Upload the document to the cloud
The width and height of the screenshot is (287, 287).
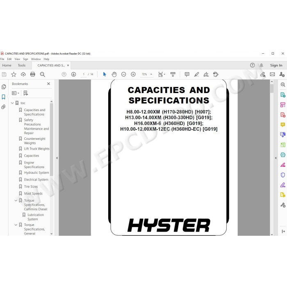coord(23,74)
